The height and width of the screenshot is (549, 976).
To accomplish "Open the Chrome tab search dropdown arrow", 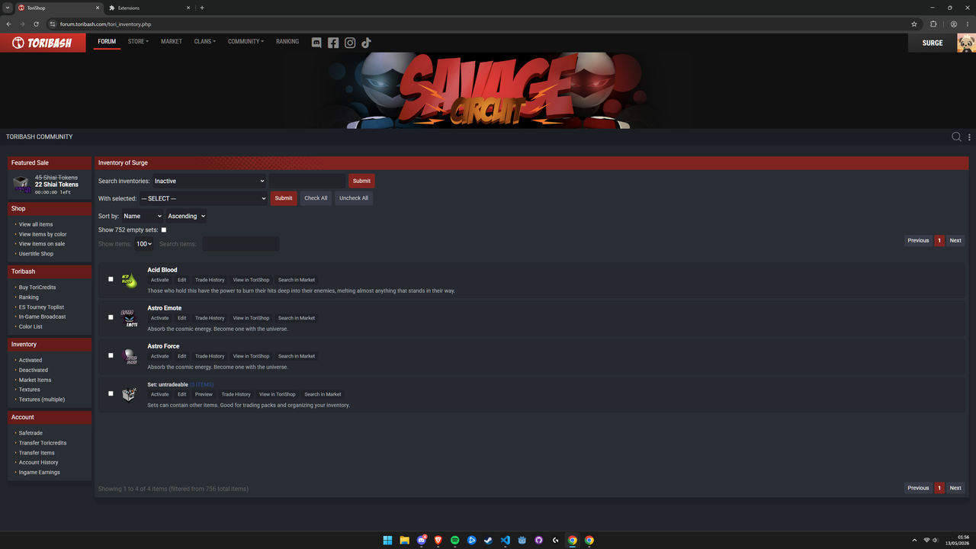I will (x=8, y=8).
